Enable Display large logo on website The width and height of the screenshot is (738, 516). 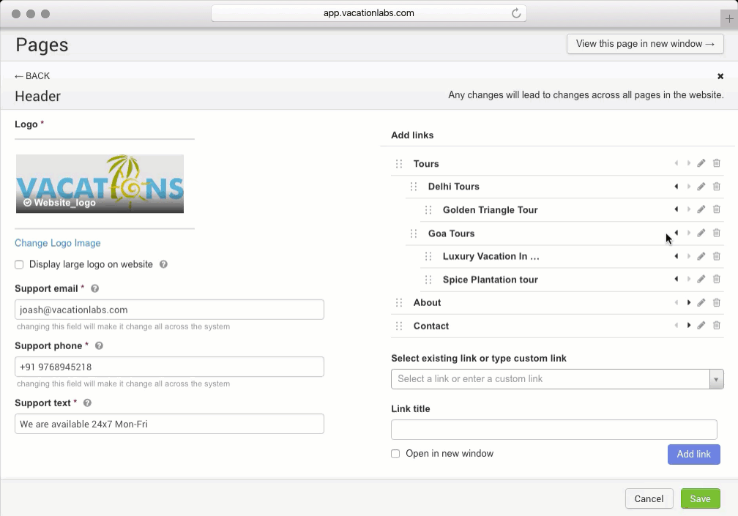[x=19, y=264]
